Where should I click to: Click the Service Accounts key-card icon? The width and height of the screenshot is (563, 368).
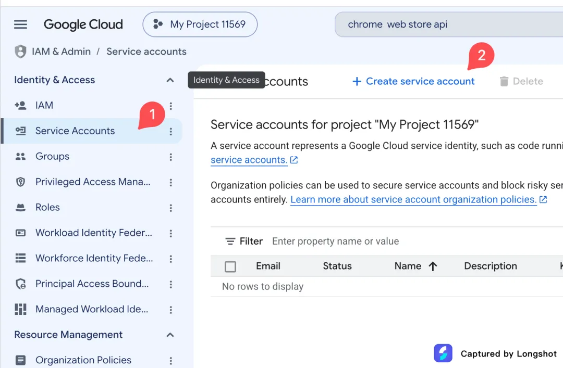tap(20, 131)
